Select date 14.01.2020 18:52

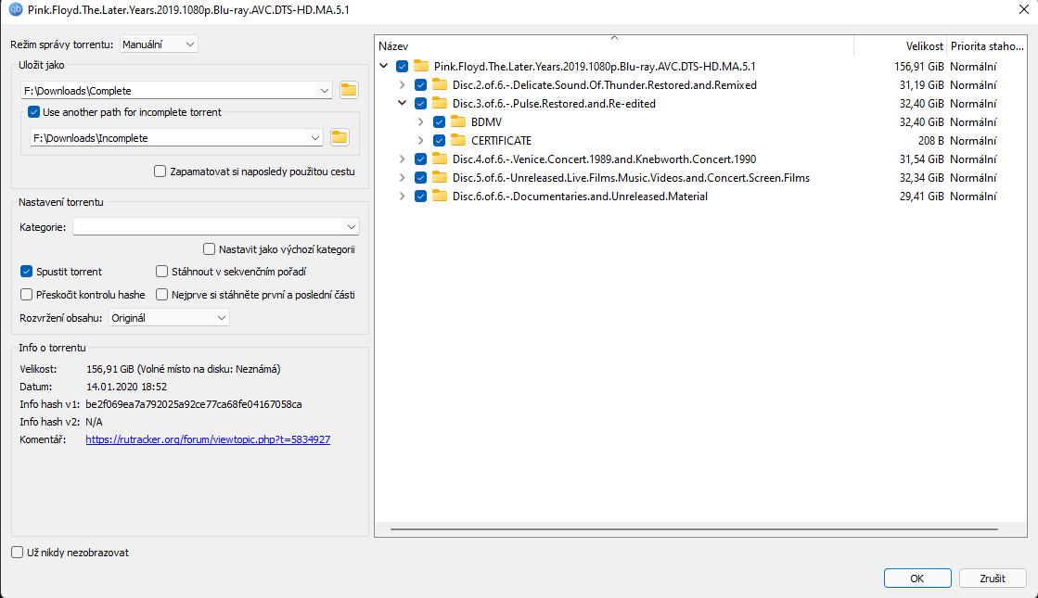[126, 387]
